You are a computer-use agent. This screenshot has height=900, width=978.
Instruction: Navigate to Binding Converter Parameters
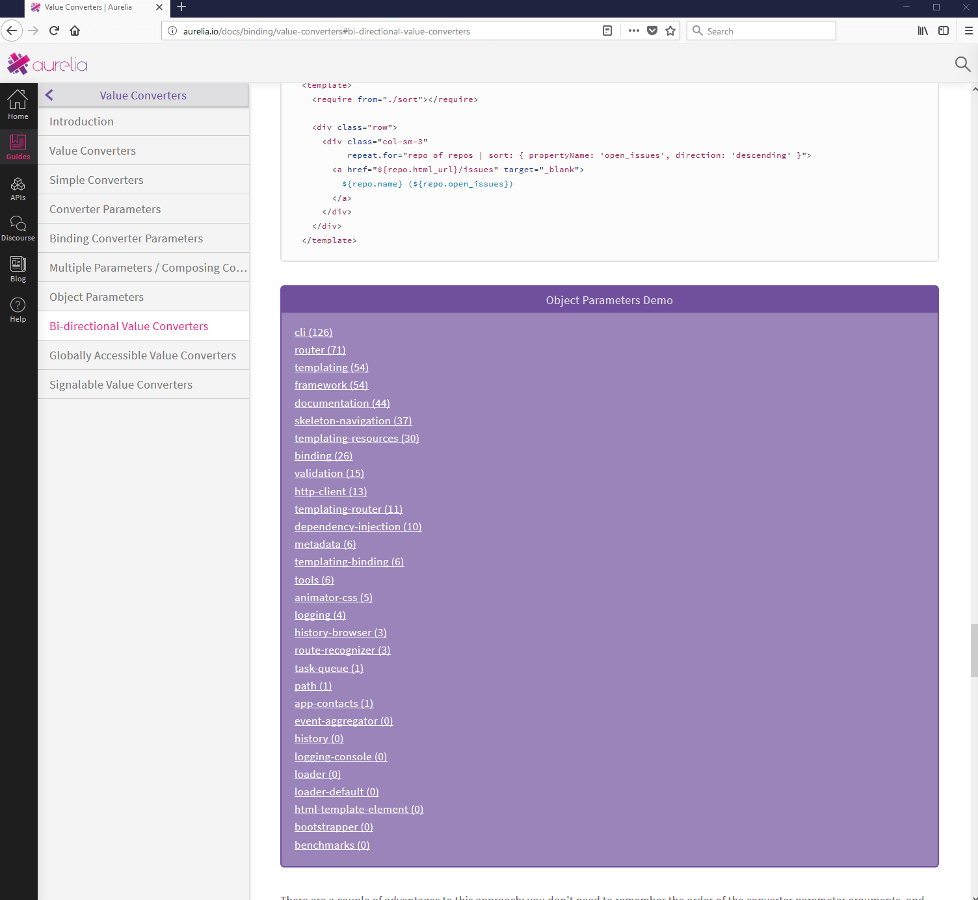[x=143, y=238]
